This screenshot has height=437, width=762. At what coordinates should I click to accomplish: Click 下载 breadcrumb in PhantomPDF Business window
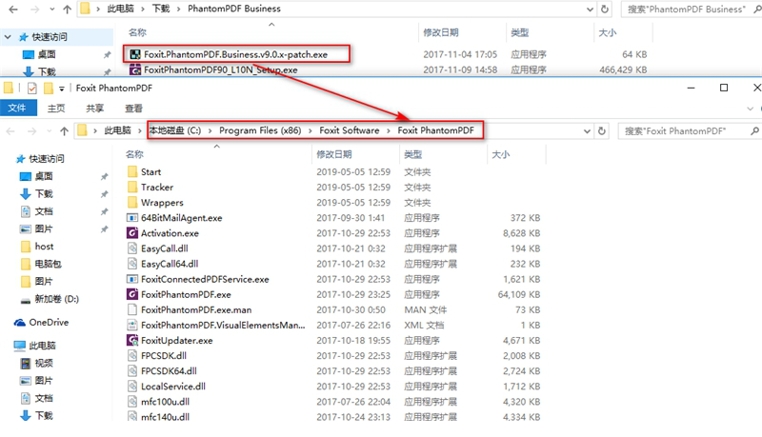pos(161,9)
